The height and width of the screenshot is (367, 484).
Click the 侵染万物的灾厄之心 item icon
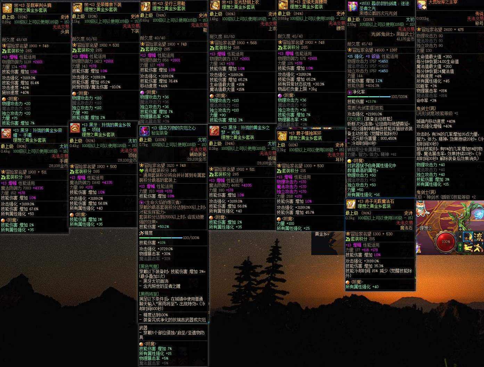144,131
